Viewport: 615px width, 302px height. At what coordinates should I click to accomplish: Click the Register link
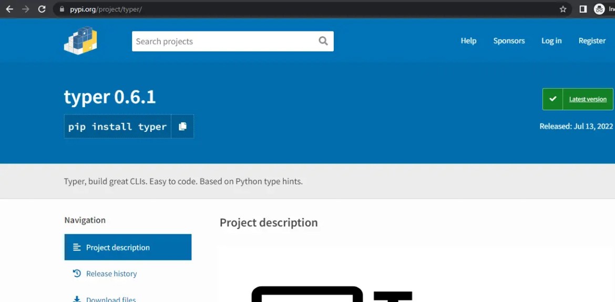pyautogui.click(x=592, y=41)
